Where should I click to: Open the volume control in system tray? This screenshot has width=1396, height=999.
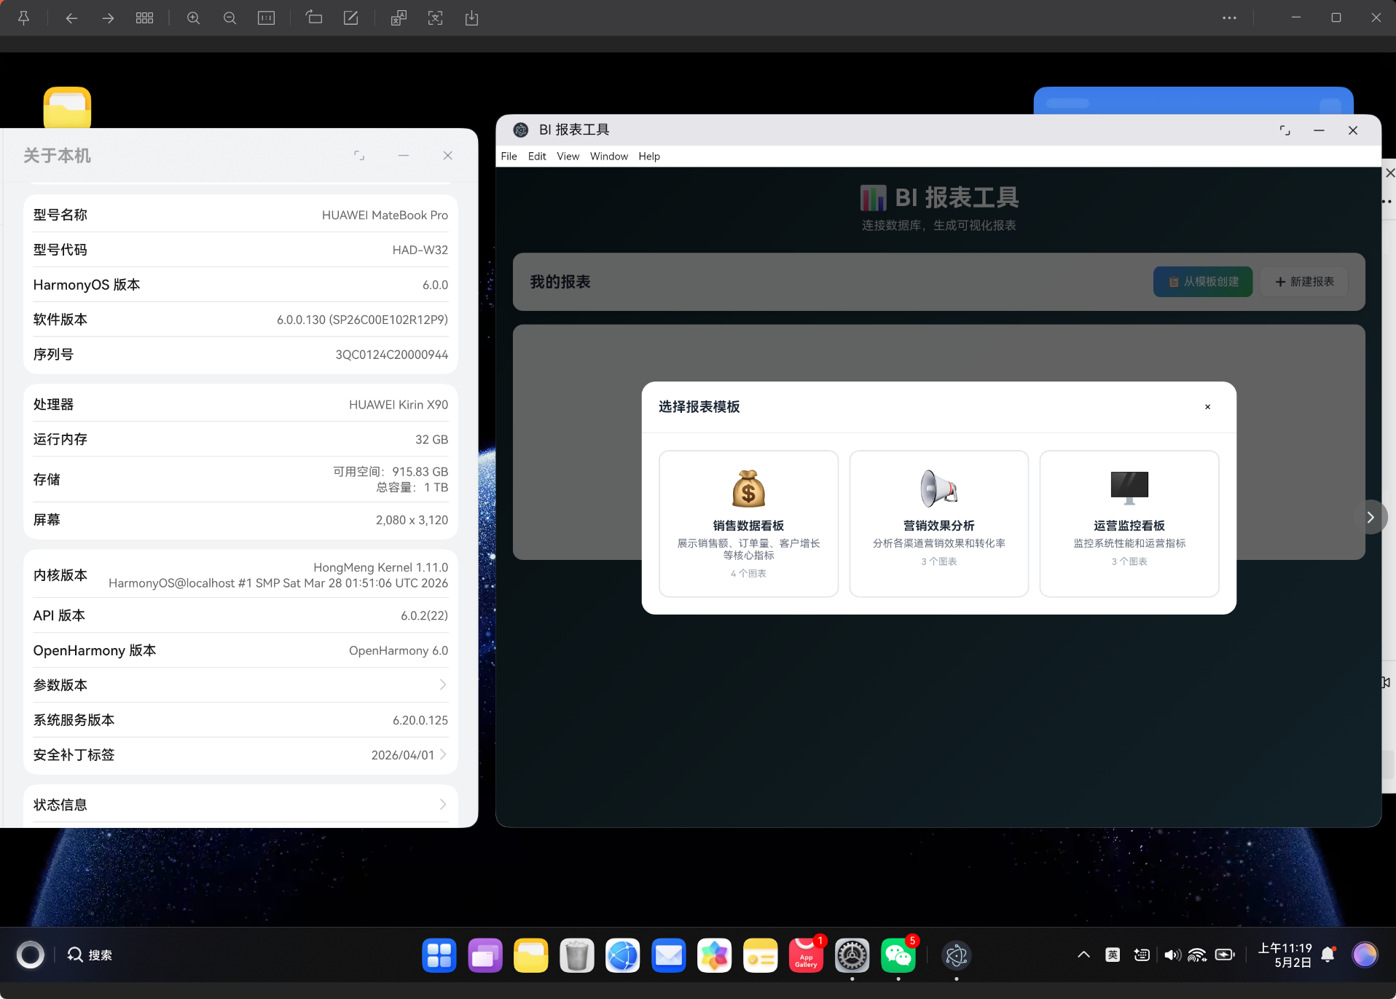click(1172, 955)
